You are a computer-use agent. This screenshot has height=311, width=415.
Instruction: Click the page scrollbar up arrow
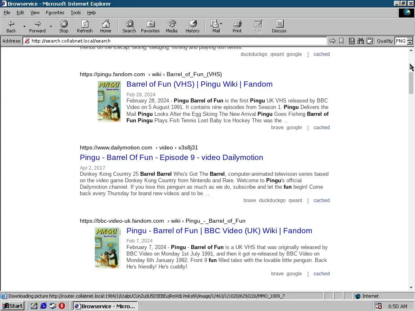411,50
